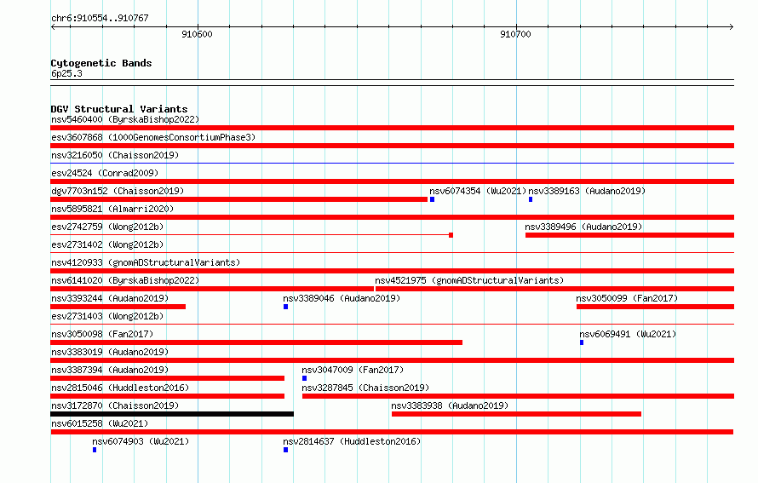Click the 910700 ruler position label
Screen dimensions: 758x483
[515, 34]
